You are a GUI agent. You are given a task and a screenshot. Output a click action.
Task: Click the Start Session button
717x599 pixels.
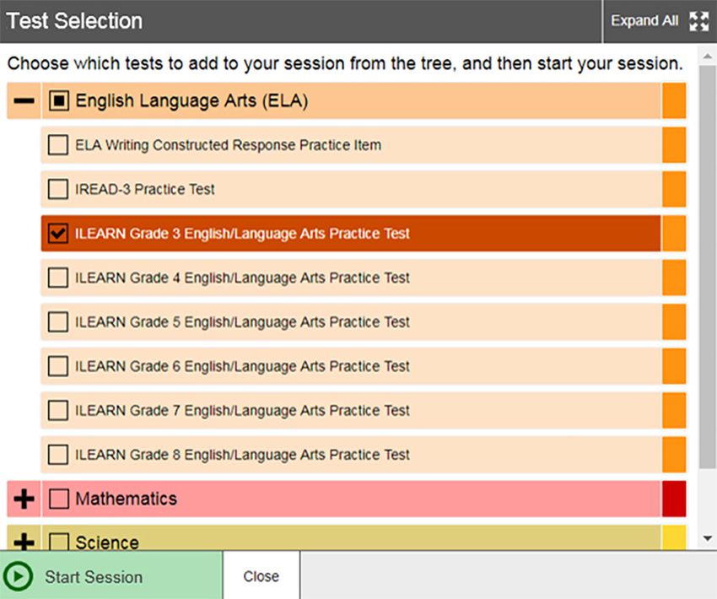click(x=111, y=575)
